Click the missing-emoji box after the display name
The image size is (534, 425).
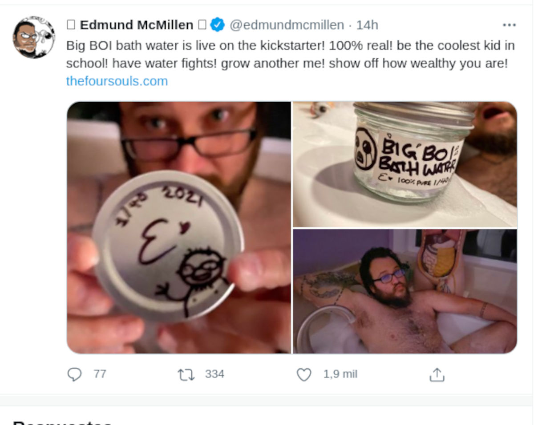click(x=202, y=25)
